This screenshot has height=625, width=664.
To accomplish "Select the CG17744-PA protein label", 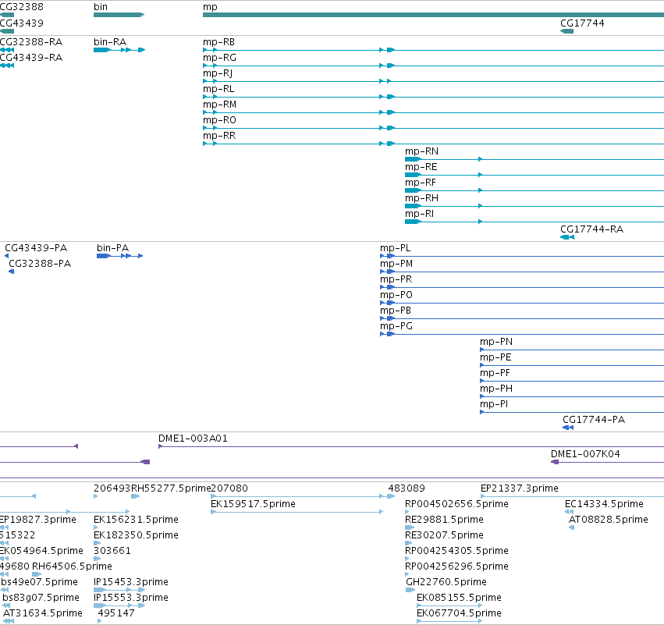I will [594, 420].
